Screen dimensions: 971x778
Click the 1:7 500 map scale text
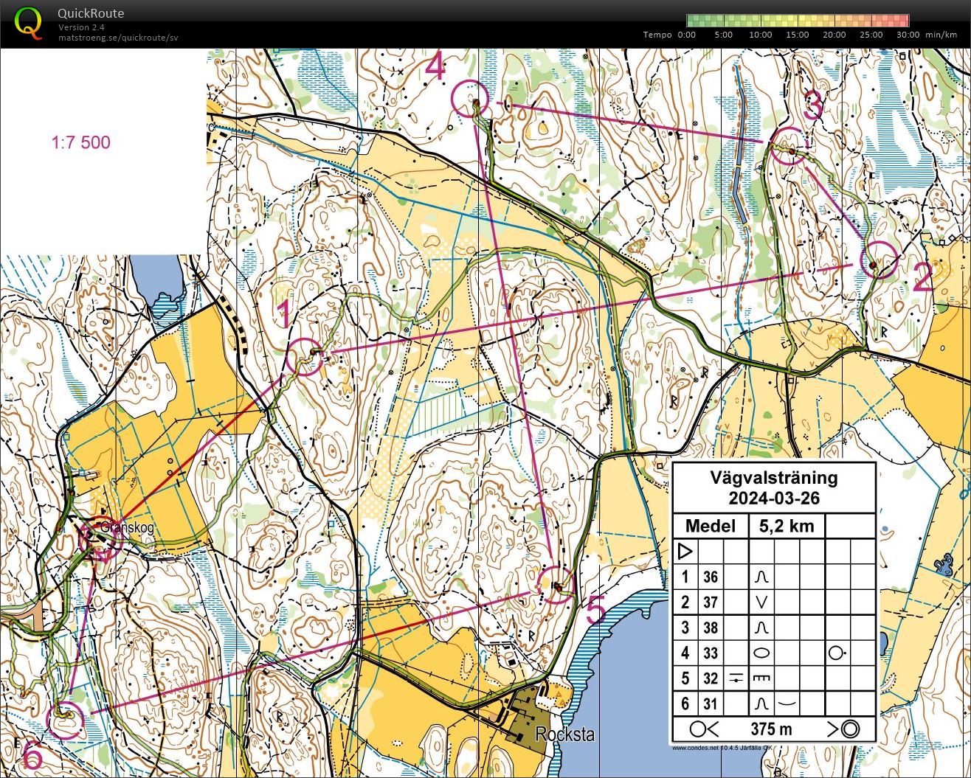click(x=80, y=142)
